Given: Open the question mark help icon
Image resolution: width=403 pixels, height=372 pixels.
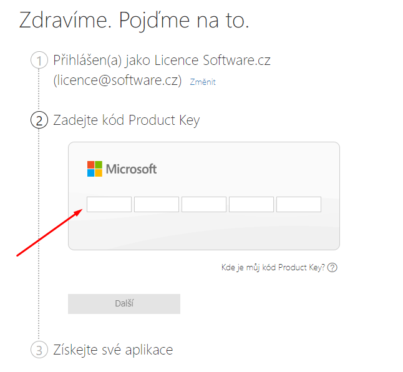Looking at the screenshot, I should (333, 268).
